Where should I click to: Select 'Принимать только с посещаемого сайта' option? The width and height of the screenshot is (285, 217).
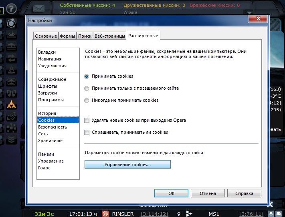point(87,88)
